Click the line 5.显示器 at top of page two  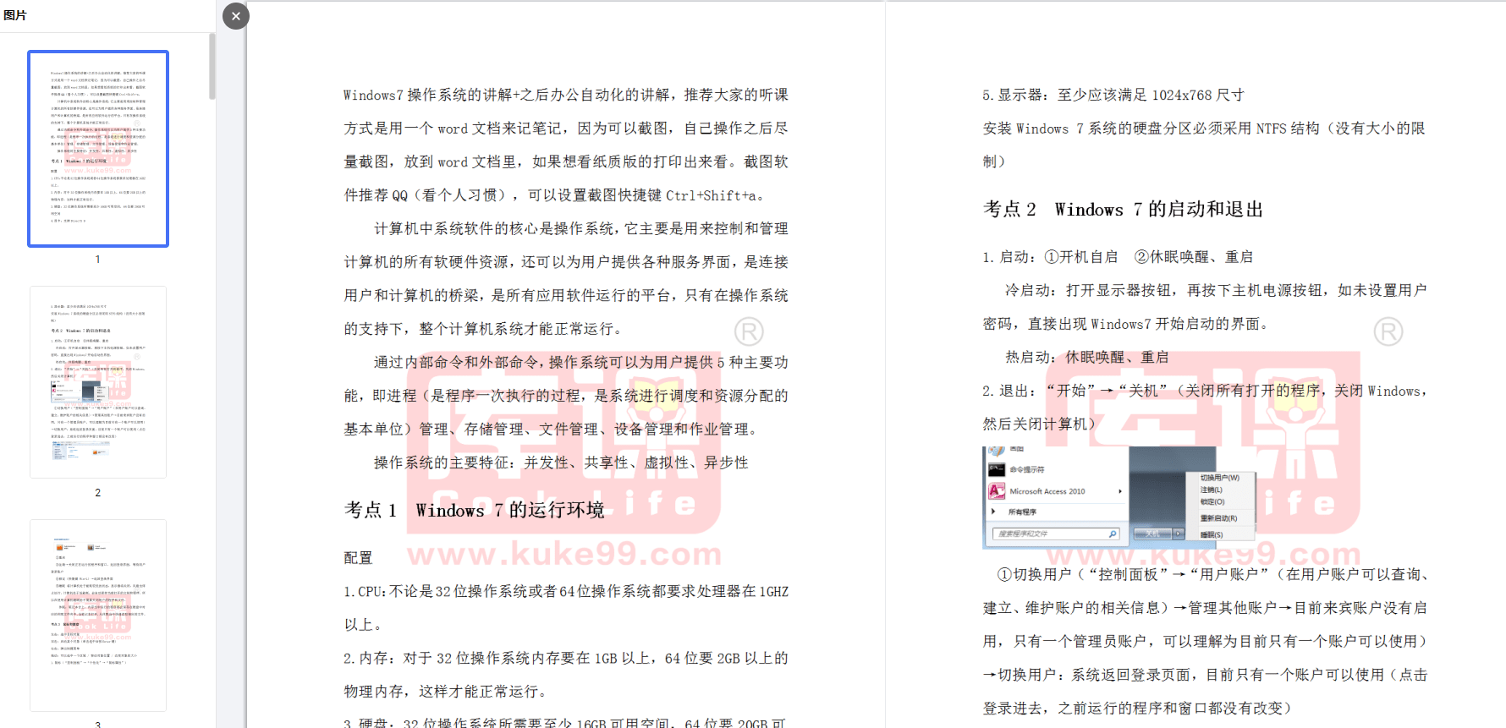click(1113, 95)
